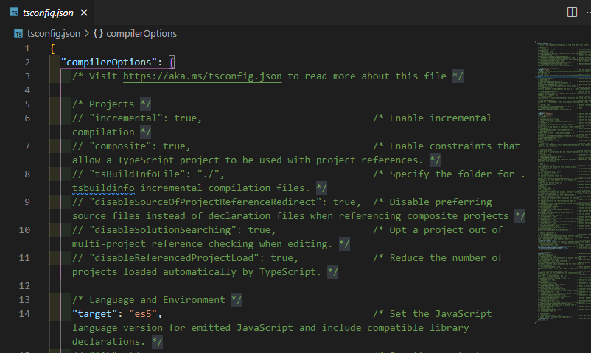Close the tsconfig.json editor tab
Screen dimensions: 591x353
click(x=83, y=13)
